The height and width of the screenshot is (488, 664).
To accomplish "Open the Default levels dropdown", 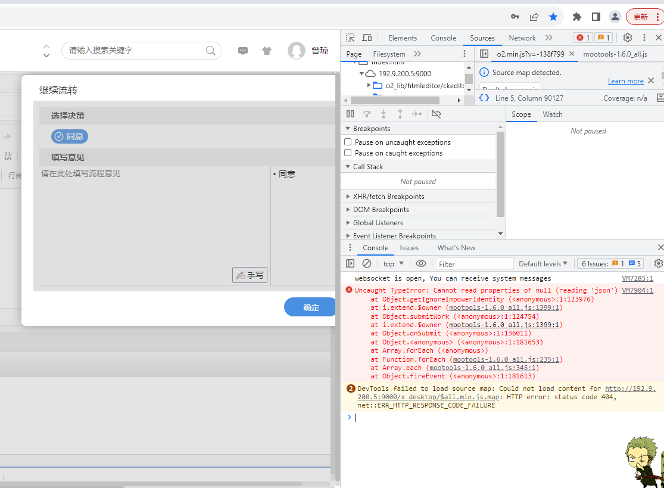I will [x=543, y=263].
